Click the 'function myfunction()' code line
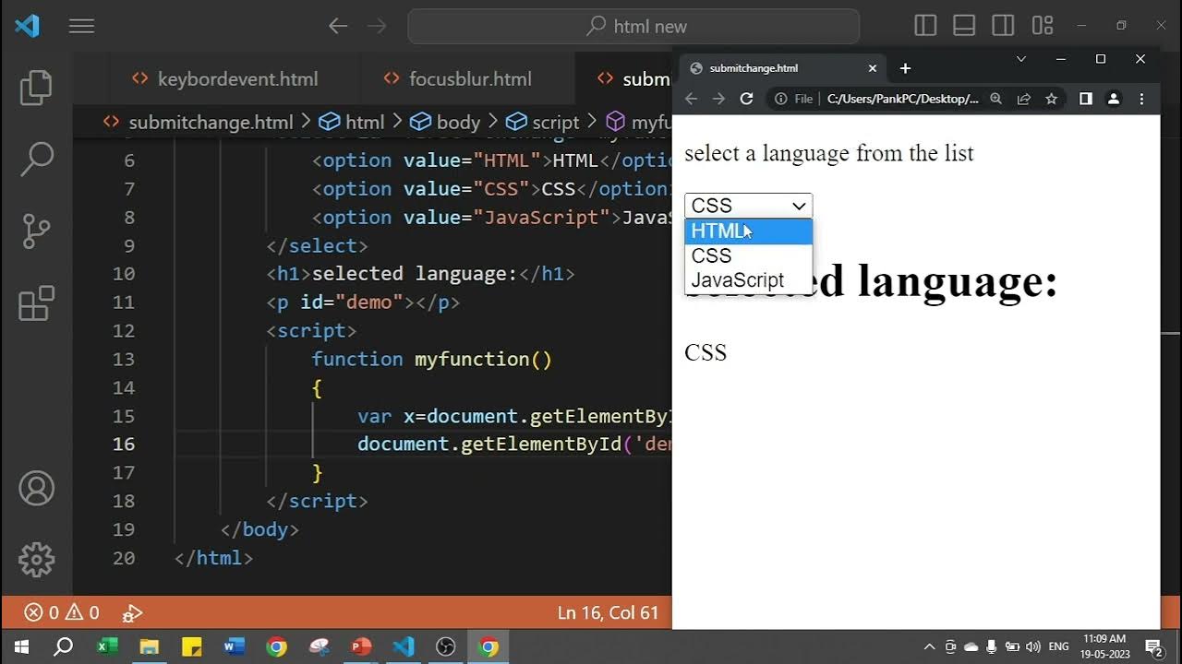The width and height of the screenshot is (1182, 664). pos(432,359)
